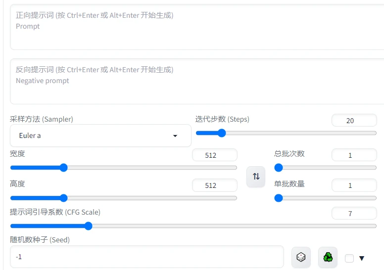The width and height of the screenshot is (384, 270).
Task: Open the Euler a sampler dropdown
Action: [x=100, y=135]
